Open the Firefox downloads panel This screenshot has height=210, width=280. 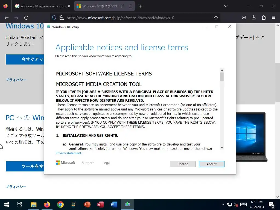pos(253,17)
